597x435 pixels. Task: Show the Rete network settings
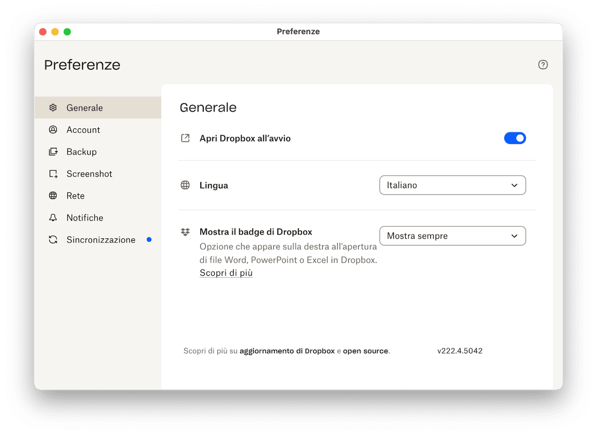pyautogui.click(x=98, y=196)
